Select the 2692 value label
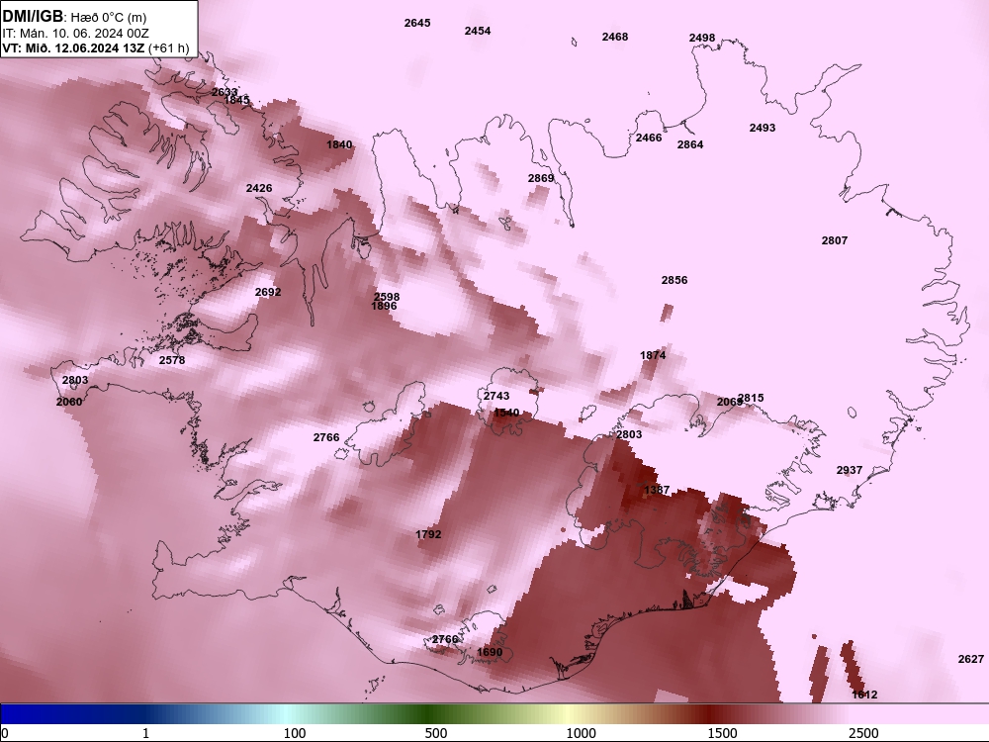 pos(268,292)
